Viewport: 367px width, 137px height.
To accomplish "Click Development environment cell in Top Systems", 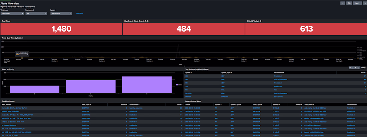I will (278, 97).
